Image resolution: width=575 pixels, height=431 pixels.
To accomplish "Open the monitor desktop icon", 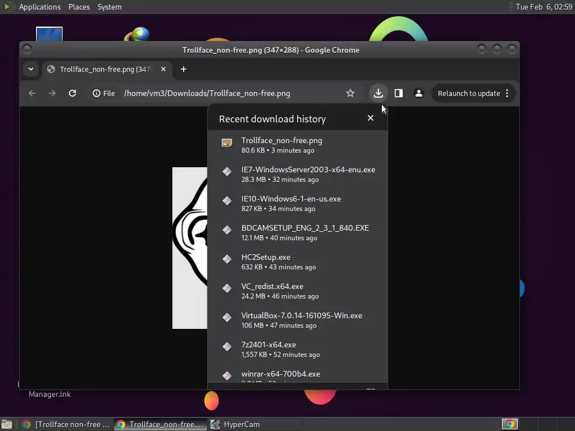I will 49,34.
